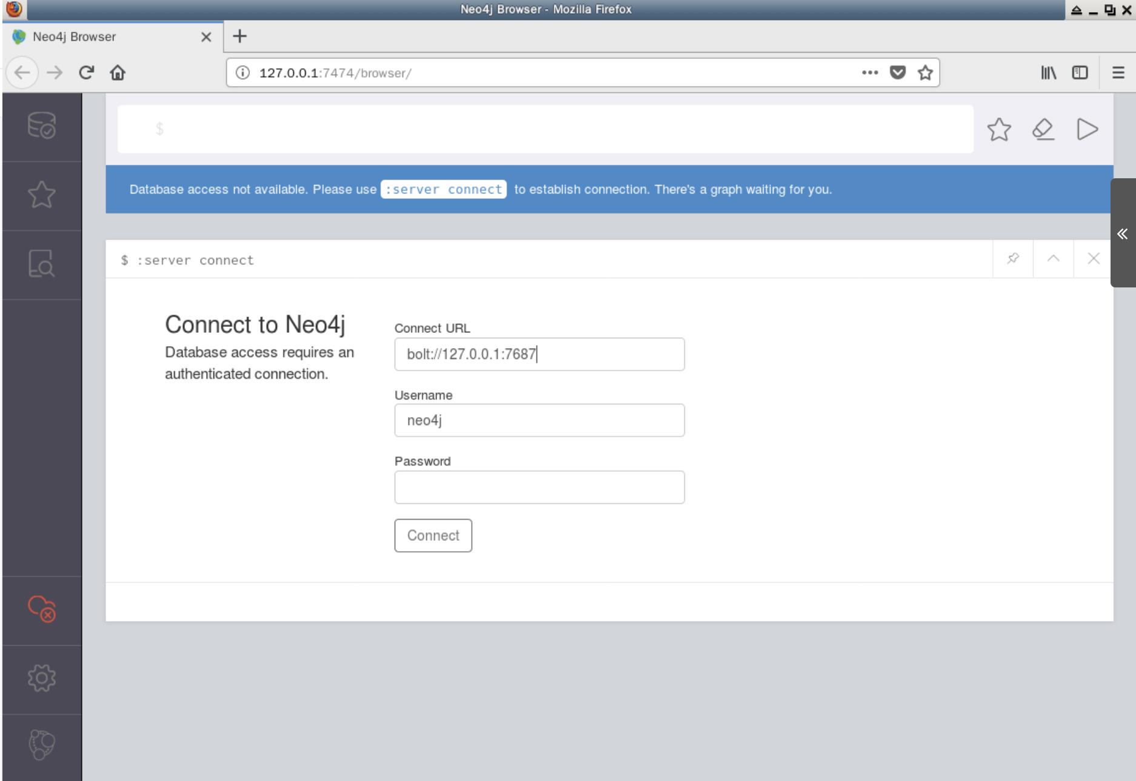The height and width of the screenshot is (781, 1136).
Task: Expand the side panel double-chevron handle
Action: (x=1123, y=233)
